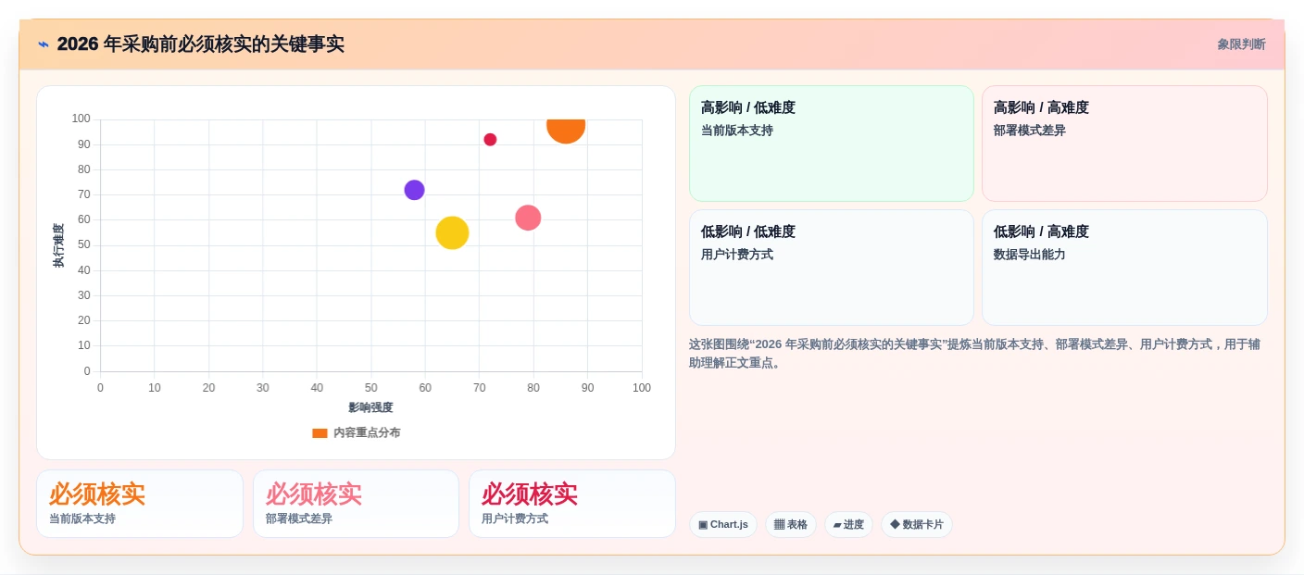The height and width of the screenshot is (575, 1304).
Task: Select the Chart.js tag chip
Action: (x=723, y=525)
